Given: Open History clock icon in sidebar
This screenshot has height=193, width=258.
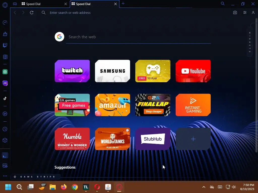Looking at the screenshot, I should [5, 129].
